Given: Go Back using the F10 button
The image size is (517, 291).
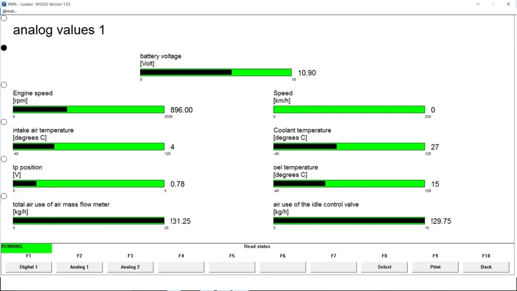Looking at the screenshot, I should (x=486, y=267).
